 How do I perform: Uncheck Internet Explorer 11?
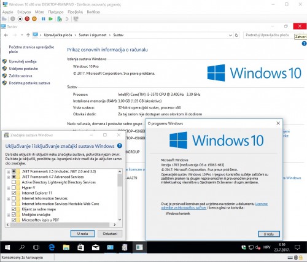click(14, 193)
